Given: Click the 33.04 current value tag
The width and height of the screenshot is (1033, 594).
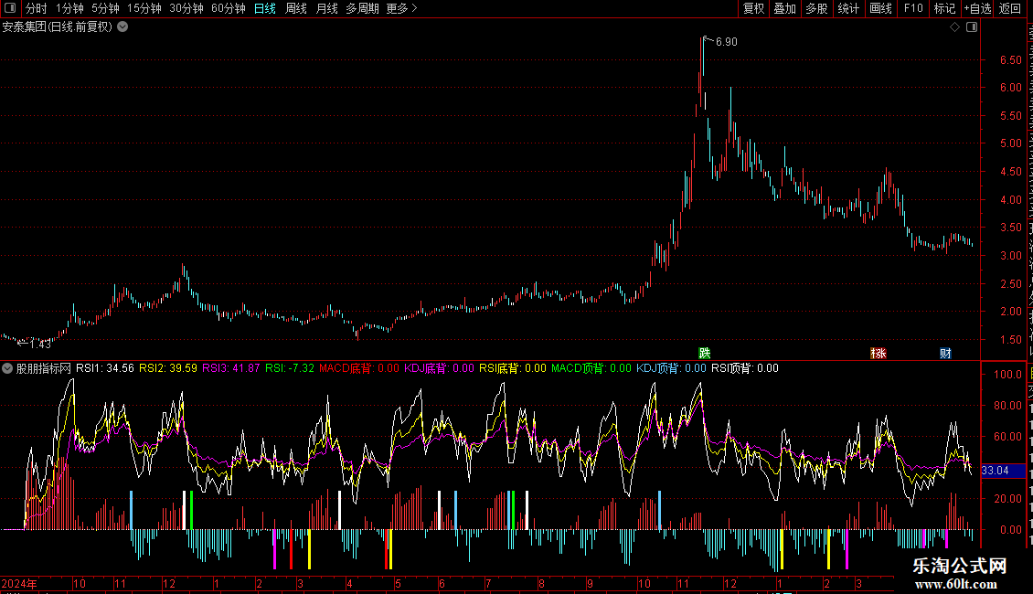Looking at the screenshot, I should click(x=1003, y=471).
